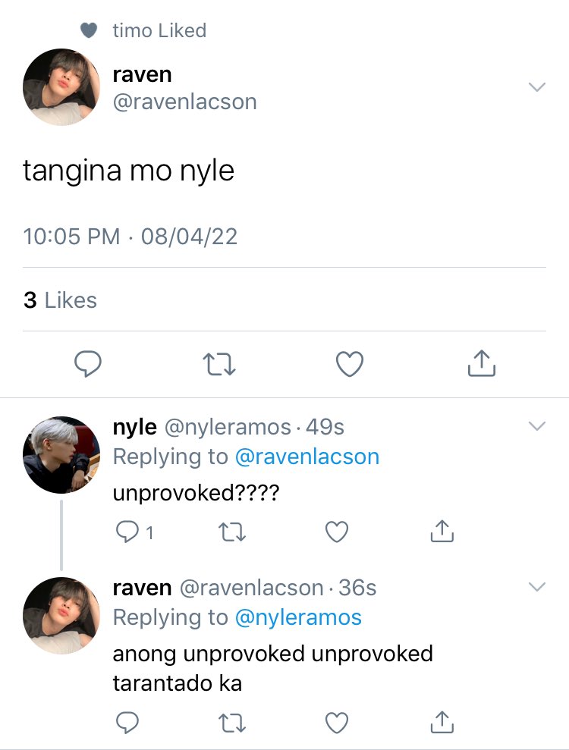
Task: Like the main tweet with the heart
Action: coord(350,364)
